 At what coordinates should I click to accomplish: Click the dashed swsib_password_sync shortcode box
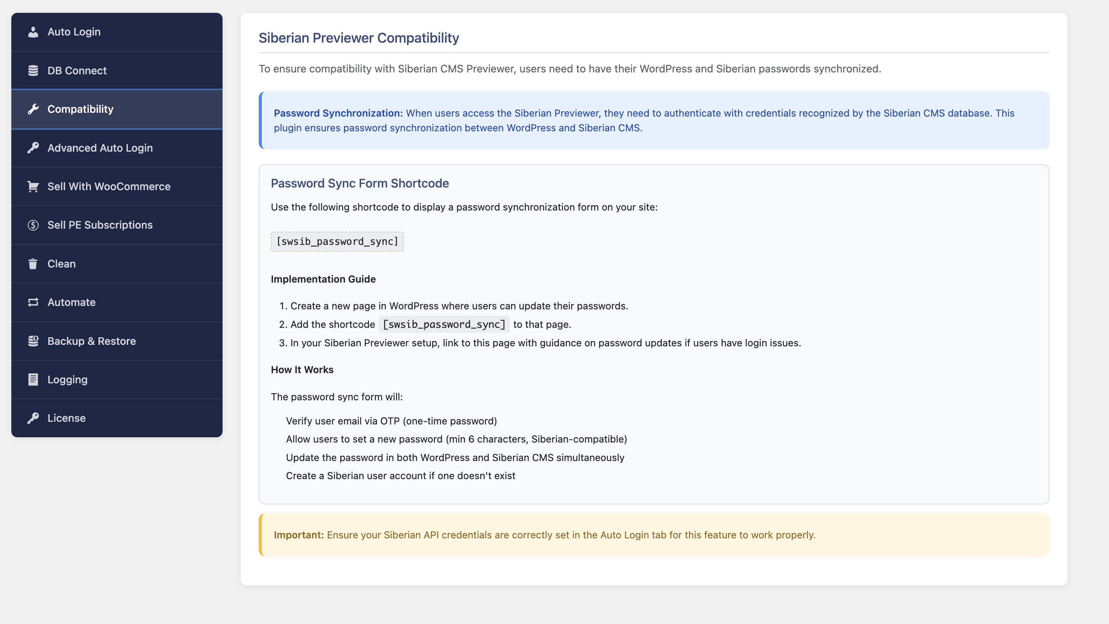(337, 241)
